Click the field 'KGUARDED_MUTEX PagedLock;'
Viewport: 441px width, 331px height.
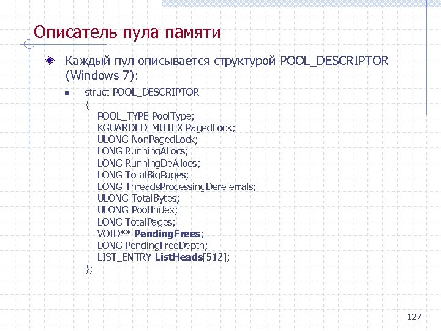pos(166,127)
